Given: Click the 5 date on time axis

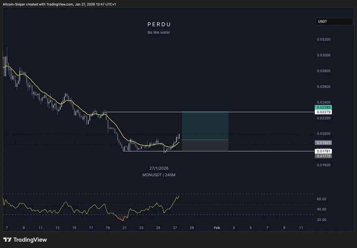Looking at the screenshot, I should [250, 228].
